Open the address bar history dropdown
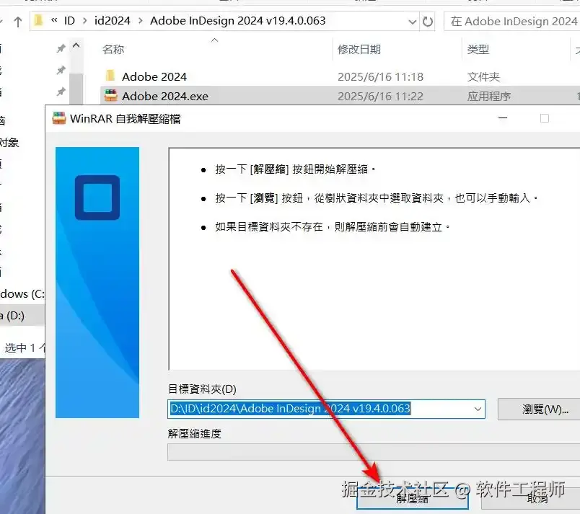The image size is (580, 514). [413, 22]
